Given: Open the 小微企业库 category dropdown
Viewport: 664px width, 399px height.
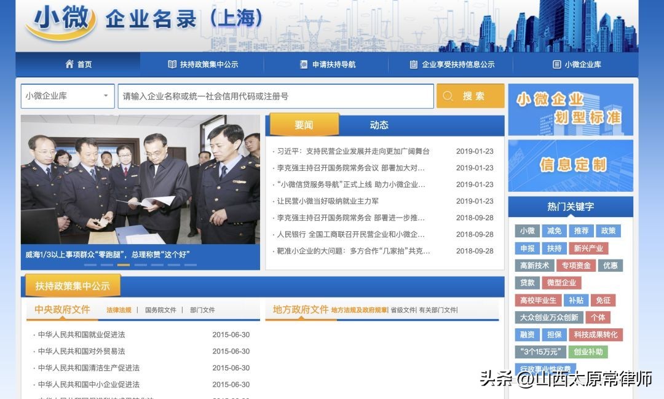Looking at the screenshot, I should click(x=67, y=96).
